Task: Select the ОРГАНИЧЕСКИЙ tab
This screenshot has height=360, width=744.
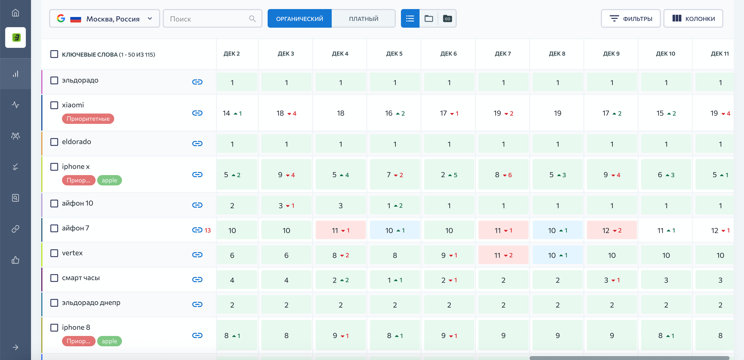Action: tap(299, 19)
